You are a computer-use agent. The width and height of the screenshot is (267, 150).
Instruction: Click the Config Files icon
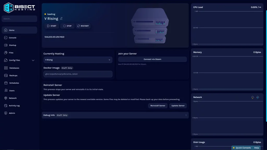pyautogui.click(x=6, y=60)
